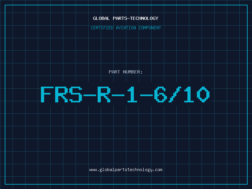Click the GLOBAL PARTS-TECHNOLOGY heading
Screen dimensions: 252x189
126,18
